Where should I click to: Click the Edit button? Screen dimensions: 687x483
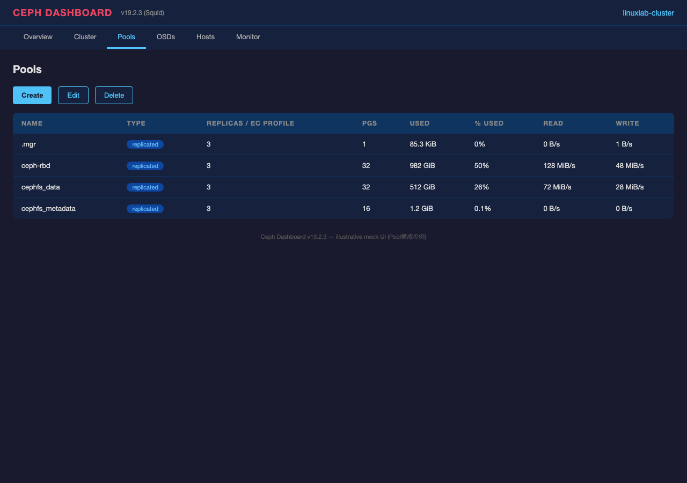pos(73,95)
